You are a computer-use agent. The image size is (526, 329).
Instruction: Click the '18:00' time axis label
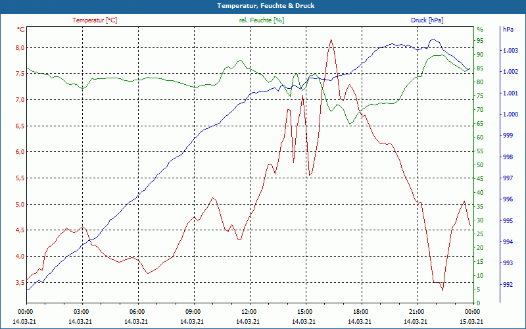(360, 312)
